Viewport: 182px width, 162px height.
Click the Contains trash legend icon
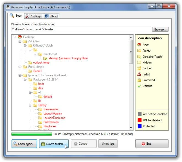tap(139, 57)
